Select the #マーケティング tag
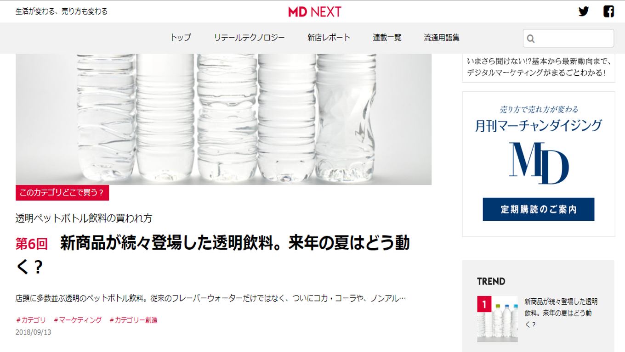Screen dimensions: 625x352 [x=78, y=320]
